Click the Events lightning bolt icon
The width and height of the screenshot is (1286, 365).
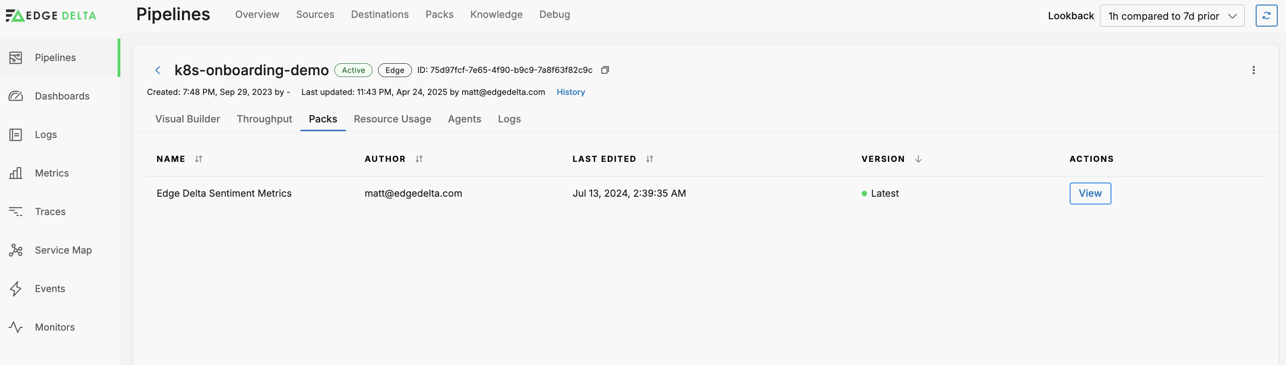pos(16,289)
